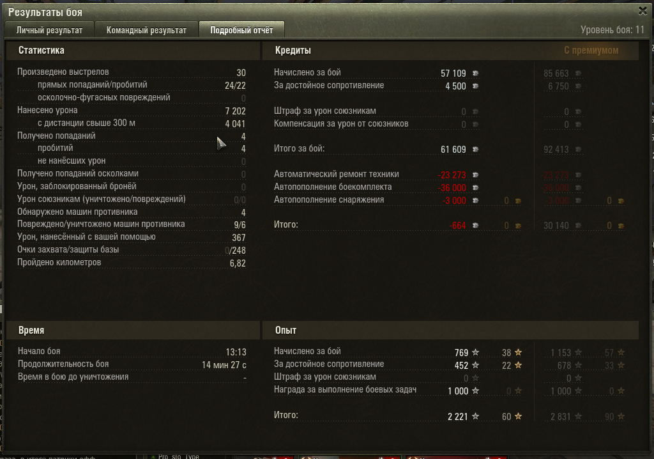Image resolution: width=654 pixels, height=459 pixels.
Task: Close the Результаты боя window
Action: point(643,11)
